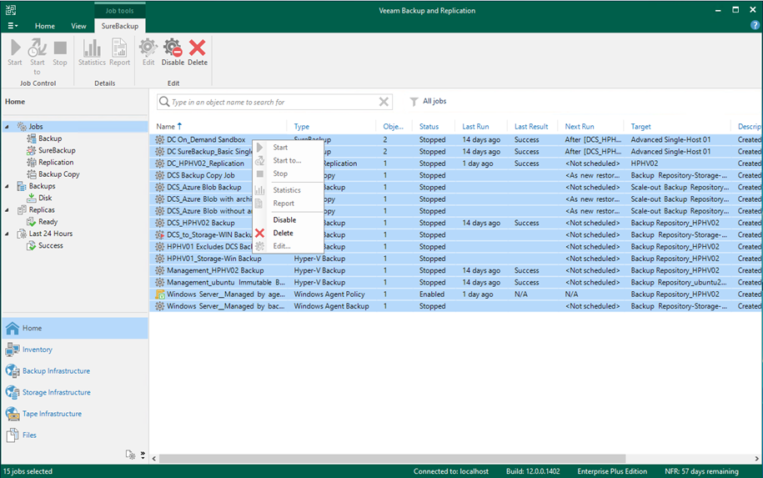Select the Replication tree node
This screenshot has width=763, height=478.
pos(56,162)
